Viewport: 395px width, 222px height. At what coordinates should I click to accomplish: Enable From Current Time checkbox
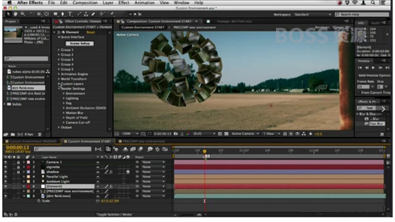coord(359,93)
